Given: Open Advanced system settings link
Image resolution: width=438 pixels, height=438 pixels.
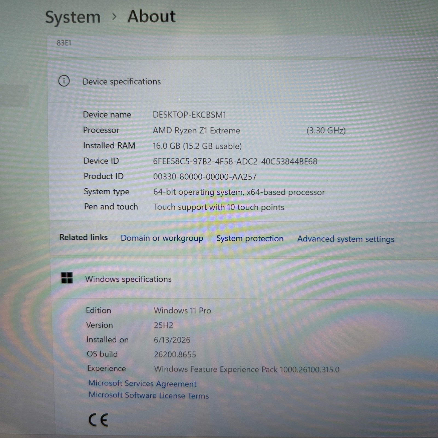Looking at the screenshot, I should pos(346,239).
